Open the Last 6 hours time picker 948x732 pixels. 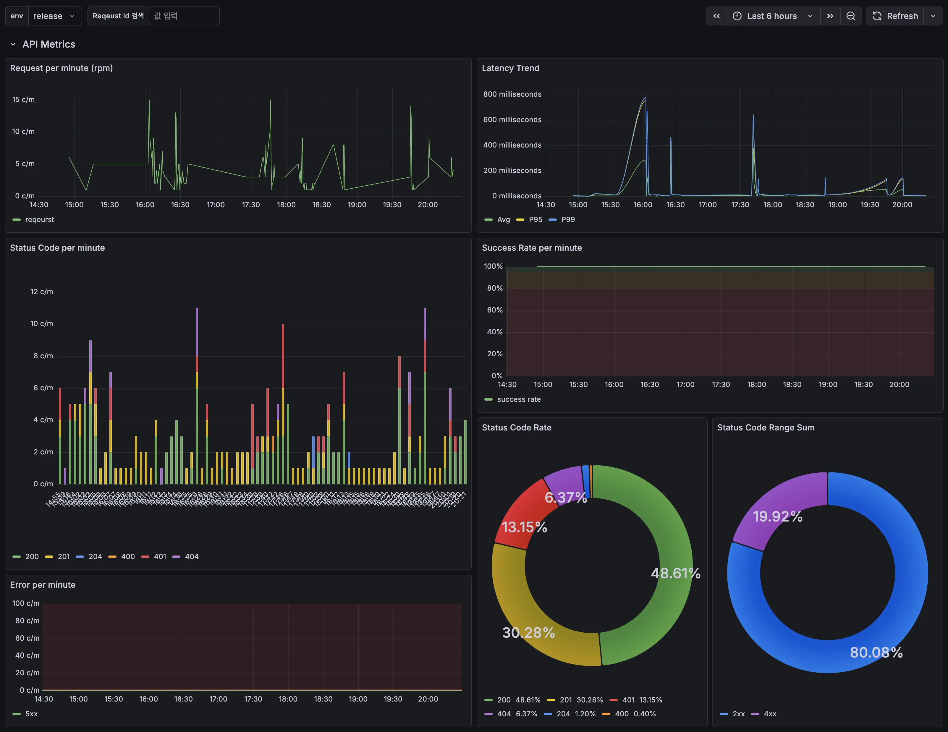tap(773, 16)
